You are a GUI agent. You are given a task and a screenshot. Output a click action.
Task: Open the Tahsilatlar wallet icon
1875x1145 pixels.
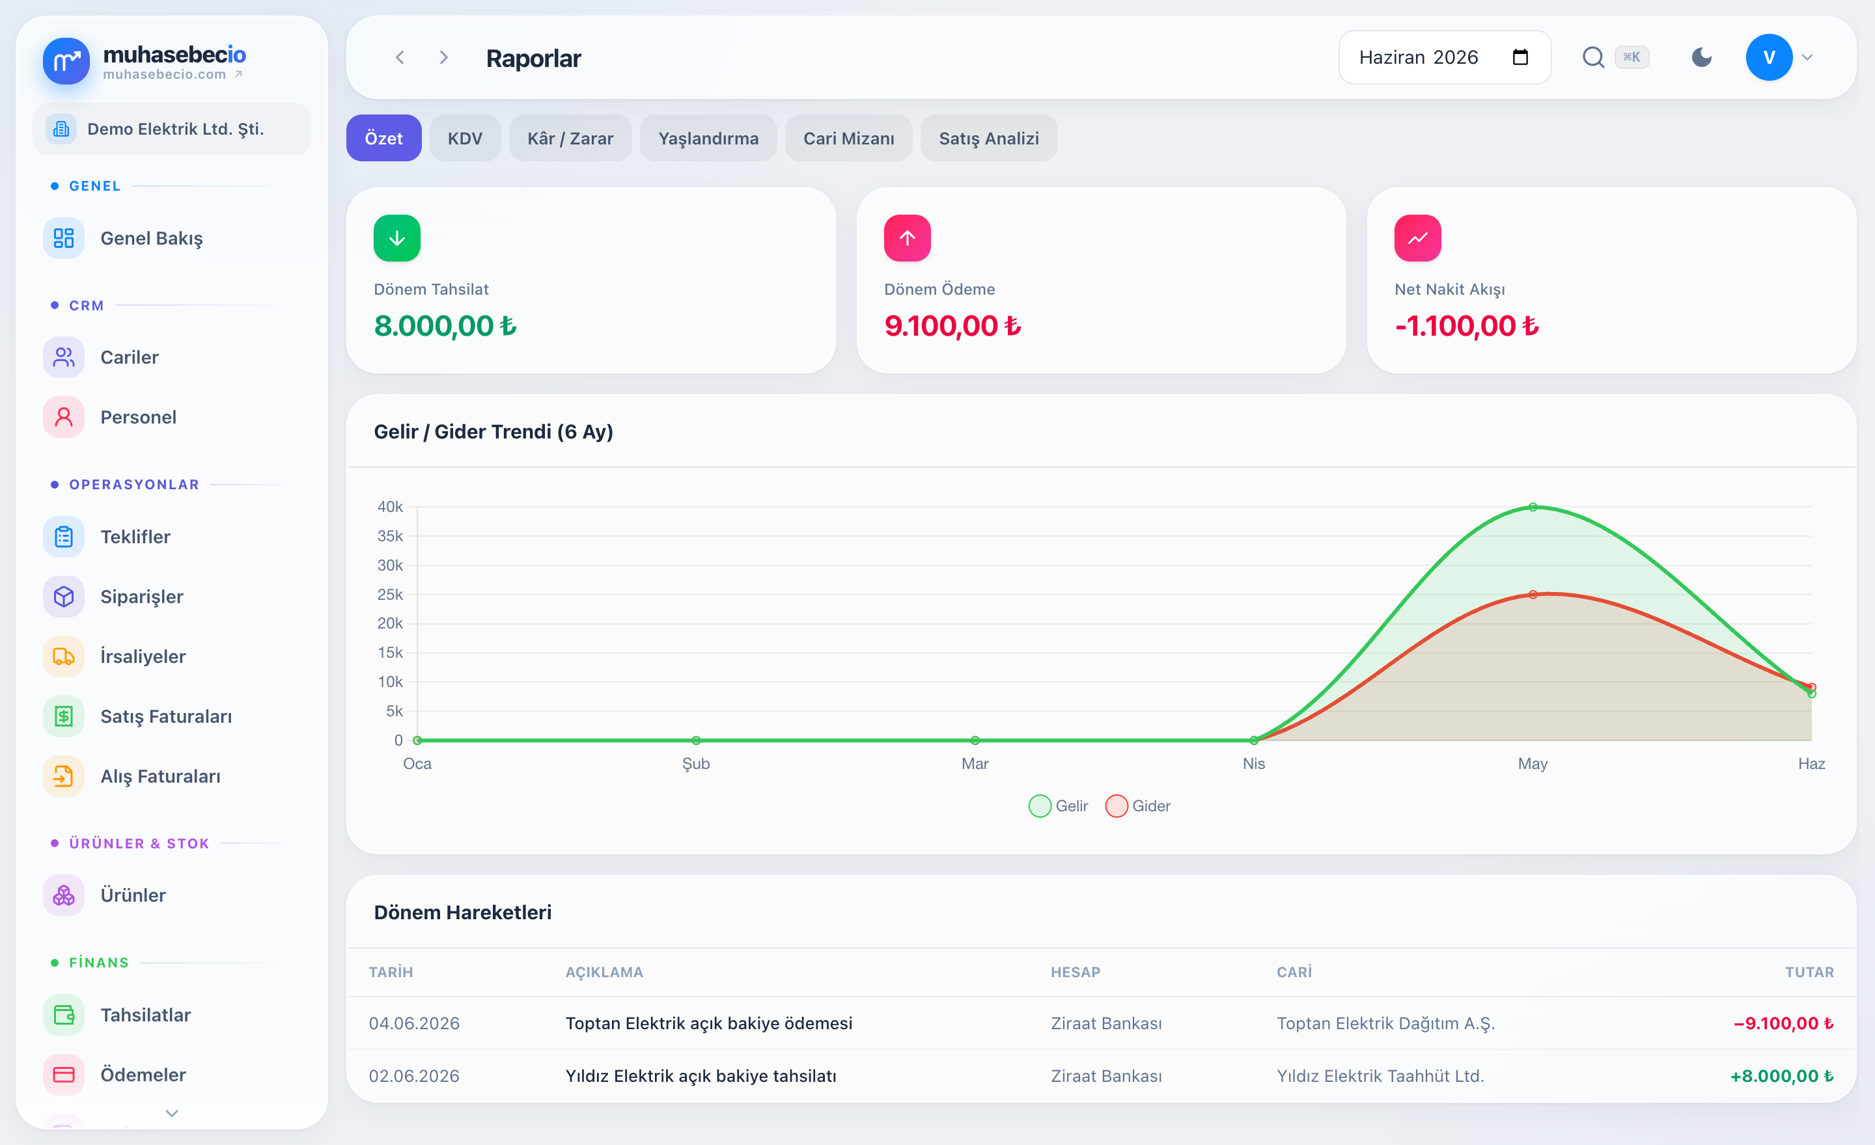[x=64, y=1015]
